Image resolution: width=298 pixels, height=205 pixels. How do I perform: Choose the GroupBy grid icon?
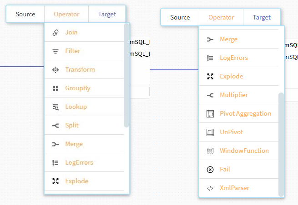pos(56,88)
